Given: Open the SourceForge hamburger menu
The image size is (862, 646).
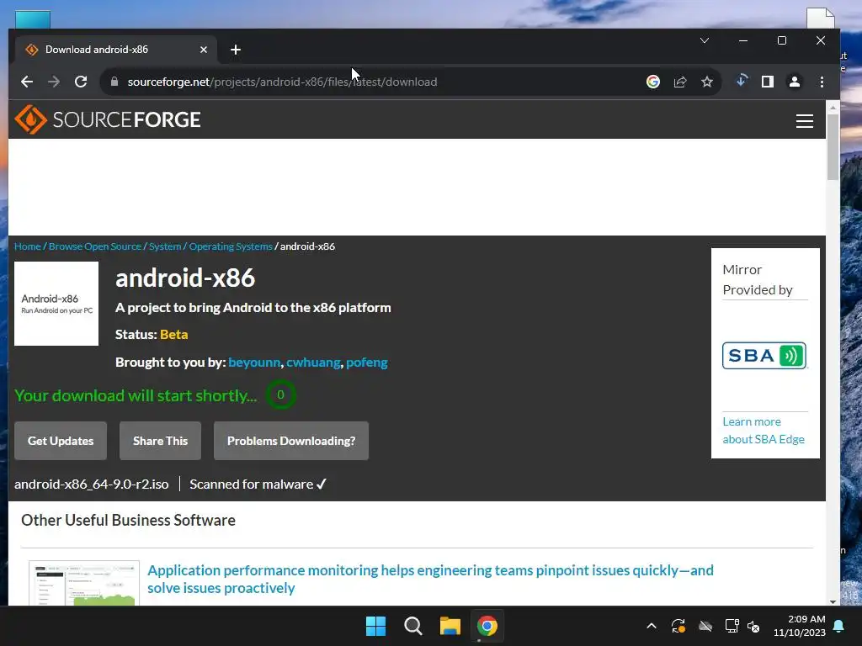Looking at the screenshot, I should (804, 121).
